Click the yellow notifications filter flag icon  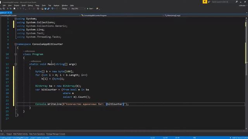[x=205, y=2]
